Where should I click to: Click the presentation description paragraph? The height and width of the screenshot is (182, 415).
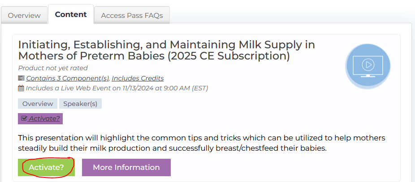pyautogui.click(x=202, y=143)
